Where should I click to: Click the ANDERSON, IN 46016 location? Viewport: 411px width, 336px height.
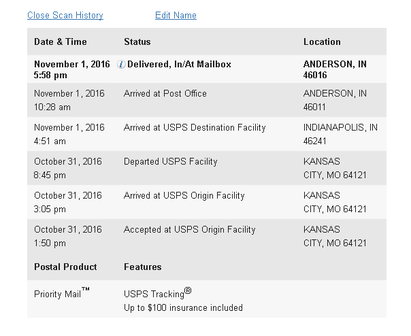(335, 69)
